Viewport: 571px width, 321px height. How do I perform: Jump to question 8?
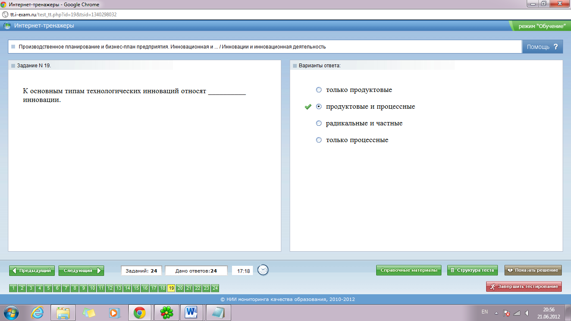75,288
